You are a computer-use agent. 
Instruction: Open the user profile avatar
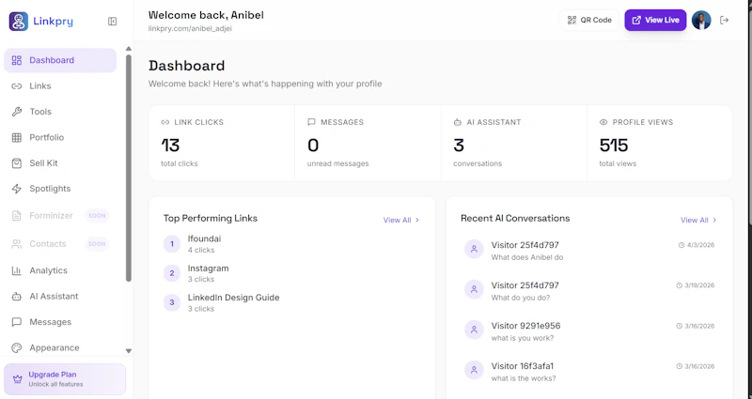pyautogui.click(x=701, y=20)
